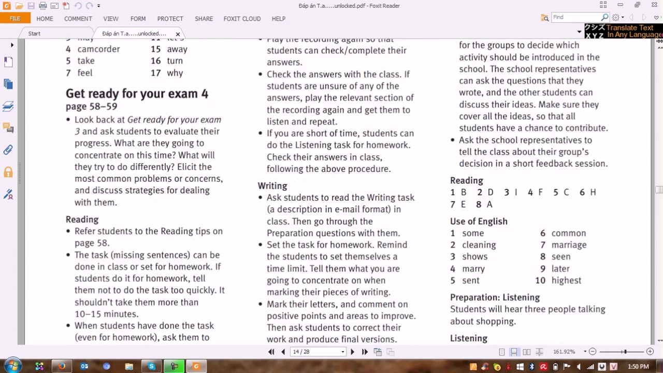Open Outlook from the taskbar
This screenshot has width=663, height=373.
tap(84, 366)
